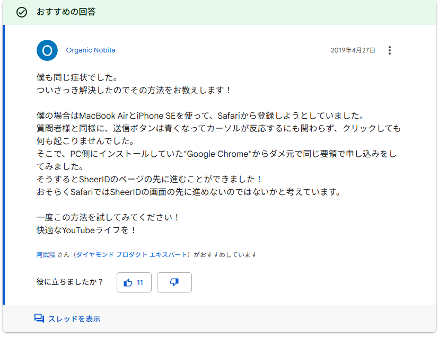The image size is (439, 337).
Task: Click the text line 僕も同じ症状でした。
Action: [76, 78]
